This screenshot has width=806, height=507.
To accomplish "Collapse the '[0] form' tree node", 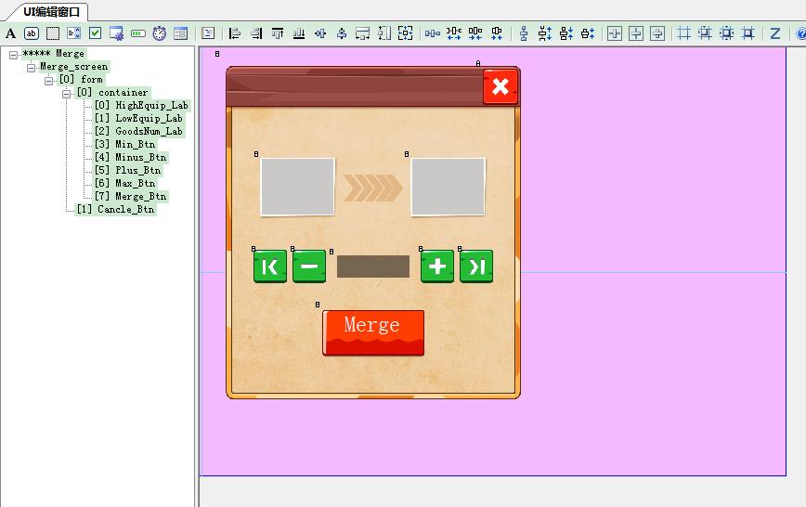I will (49, 80).
